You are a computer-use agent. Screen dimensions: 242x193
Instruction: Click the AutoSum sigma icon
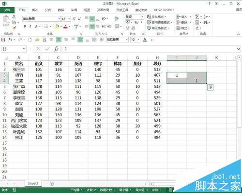(x=197, y=16)
